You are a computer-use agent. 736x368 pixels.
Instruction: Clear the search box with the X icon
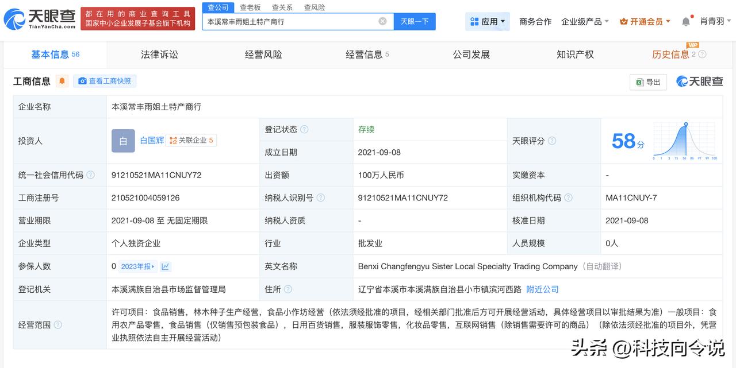(382, 21)
